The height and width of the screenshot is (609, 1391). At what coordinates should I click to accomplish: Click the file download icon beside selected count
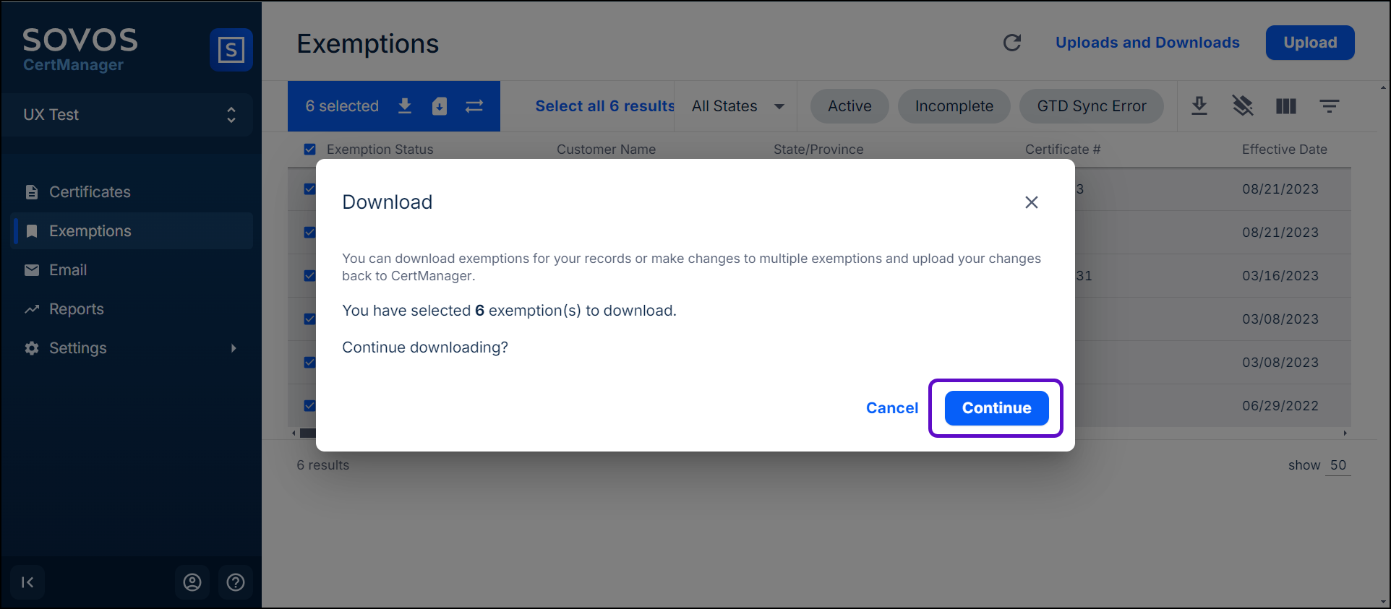(x=440, y=106)
